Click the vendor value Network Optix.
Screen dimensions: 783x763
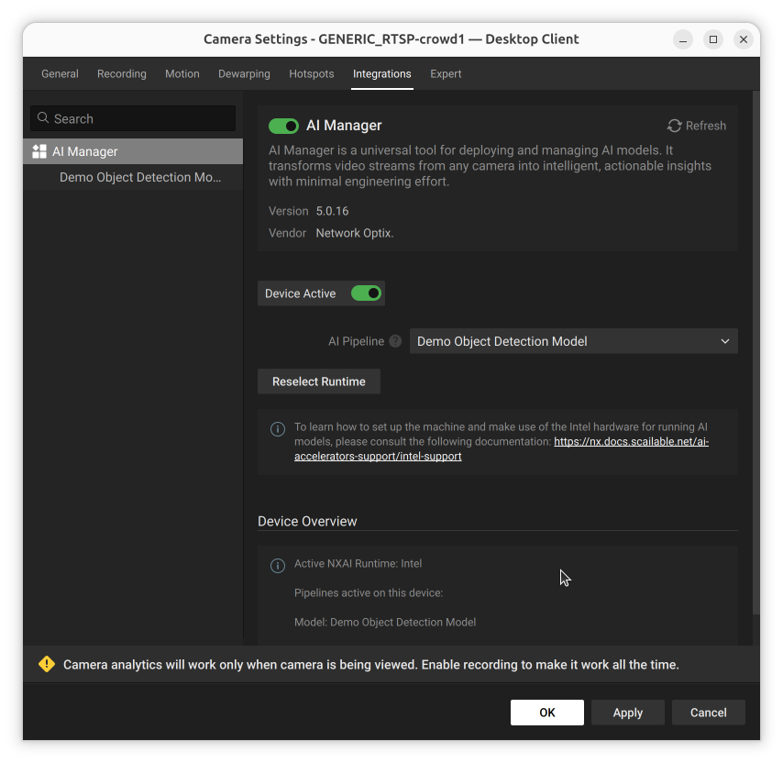(355, 233)
